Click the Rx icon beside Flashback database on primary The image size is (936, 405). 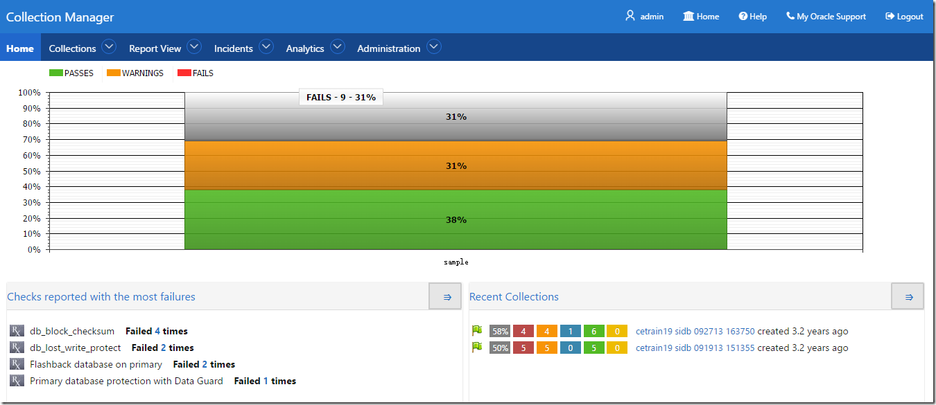pos(17,364)
